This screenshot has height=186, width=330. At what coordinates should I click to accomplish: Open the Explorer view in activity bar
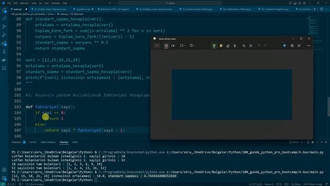4,10
